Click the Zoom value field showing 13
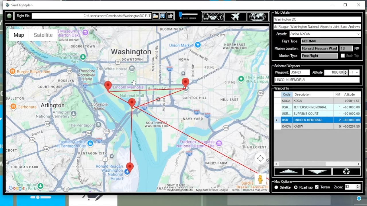367x206 pixels. (350, 187)
